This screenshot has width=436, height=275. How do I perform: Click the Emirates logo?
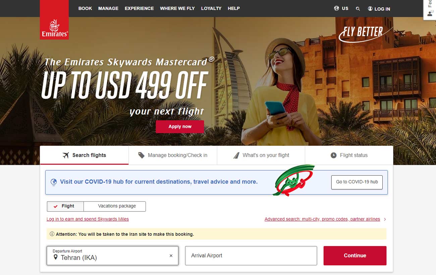tap(54, 20)
